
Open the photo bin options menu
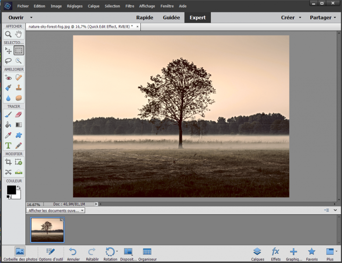327,210
